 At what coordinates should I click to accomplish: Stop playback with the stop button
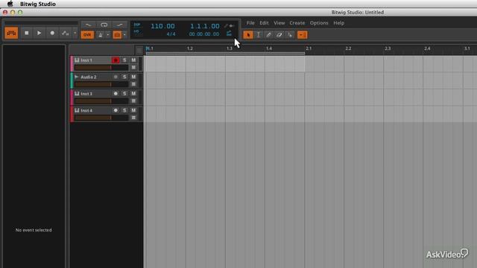pyautogui.click(x=27, y=33)
